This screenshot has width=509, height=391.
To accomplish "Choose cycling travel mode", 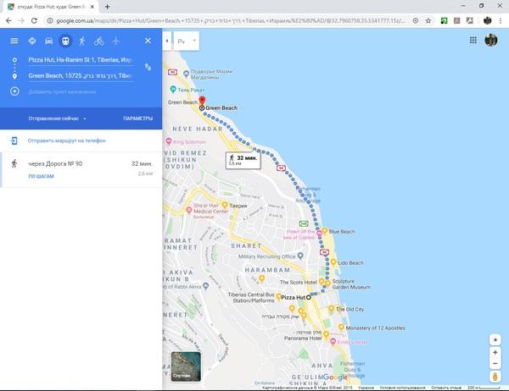I will click(x=99, y=41).
